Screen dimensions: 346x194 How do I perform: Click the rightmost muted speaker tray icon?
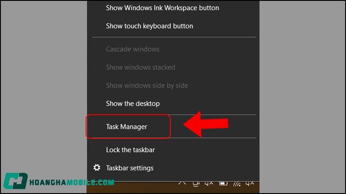pyautogui.click(x=250, y=183)
